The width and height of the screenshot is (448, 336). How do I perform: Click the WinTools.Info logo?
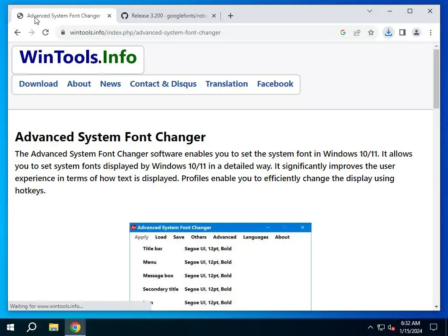click(x=78, y=57)
